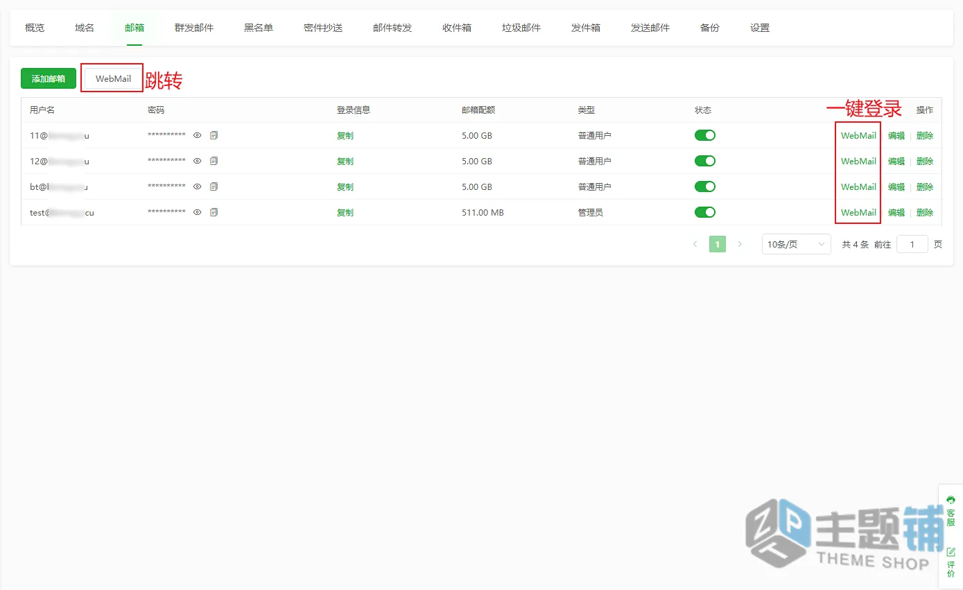Click 删除 for the test@ mailbox
This screenshot has width=963, height=590.
click(925, 213)
